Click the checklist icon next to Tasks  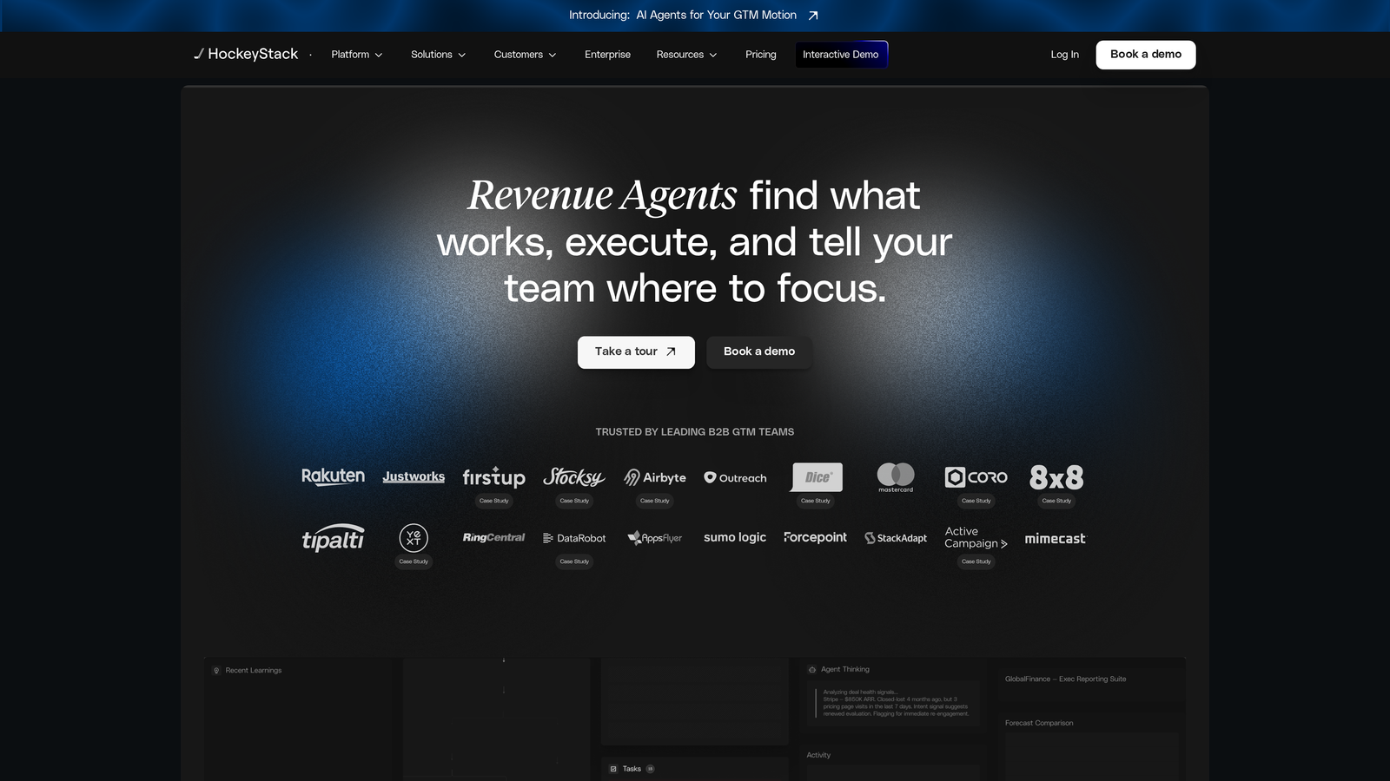tap(614, 769)
